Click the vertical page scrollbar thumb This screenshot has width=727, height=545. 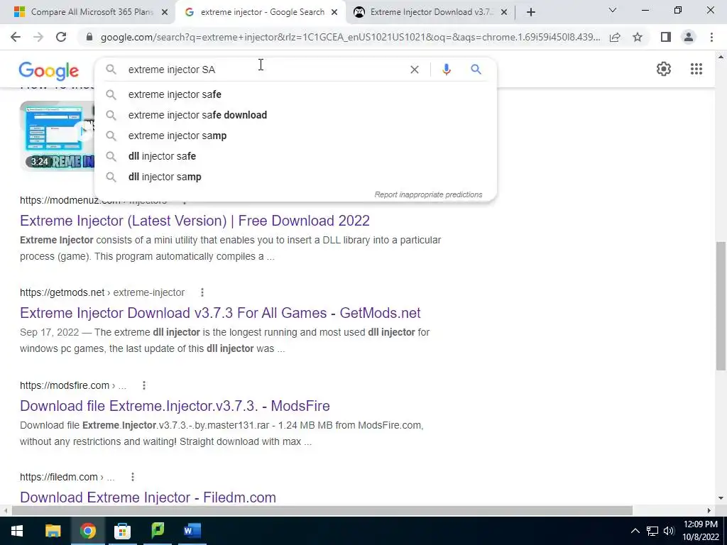[x=721, y=306]
